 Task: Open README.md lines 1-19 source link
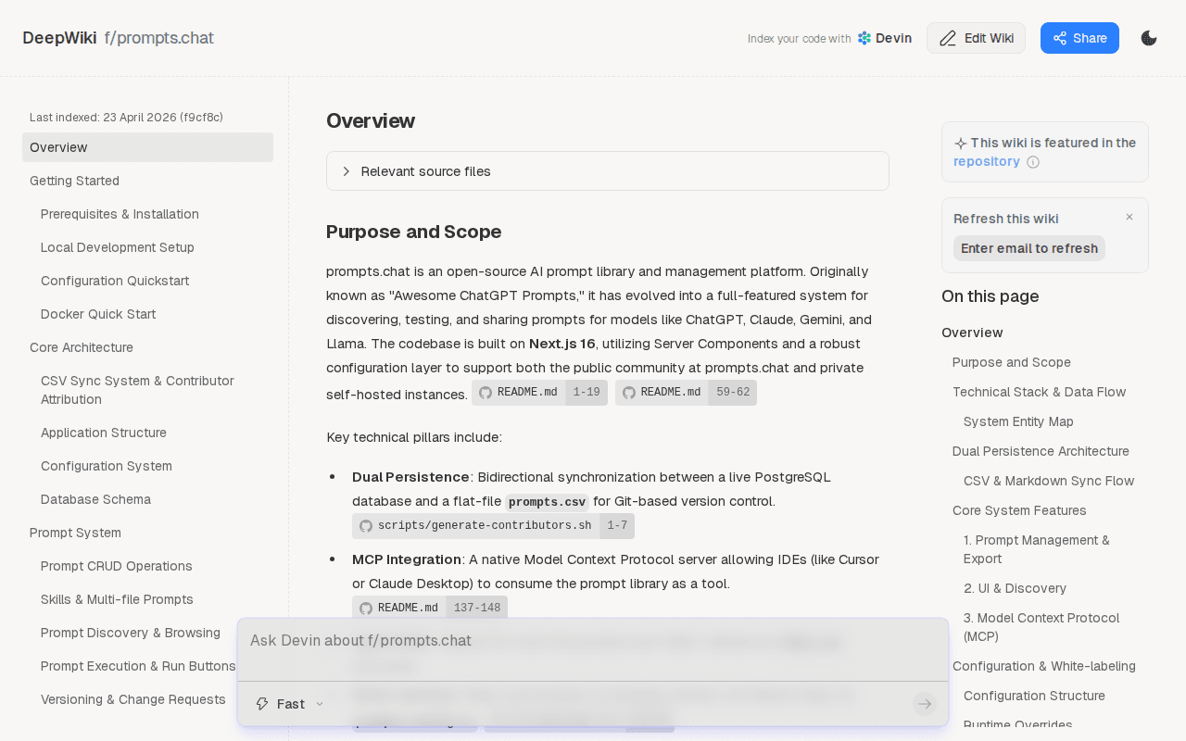click(x=539, y=393)
